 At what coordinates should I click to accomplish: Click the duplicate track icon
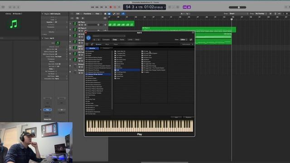click(77, 18)
